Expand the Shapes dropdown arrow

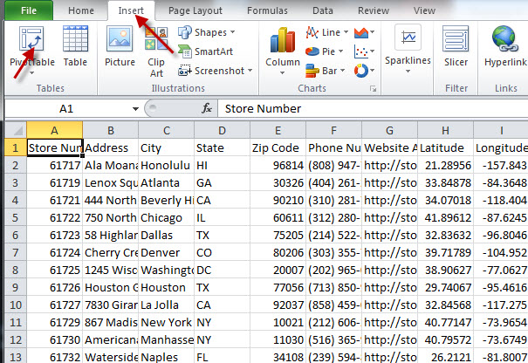pos(232,32)
